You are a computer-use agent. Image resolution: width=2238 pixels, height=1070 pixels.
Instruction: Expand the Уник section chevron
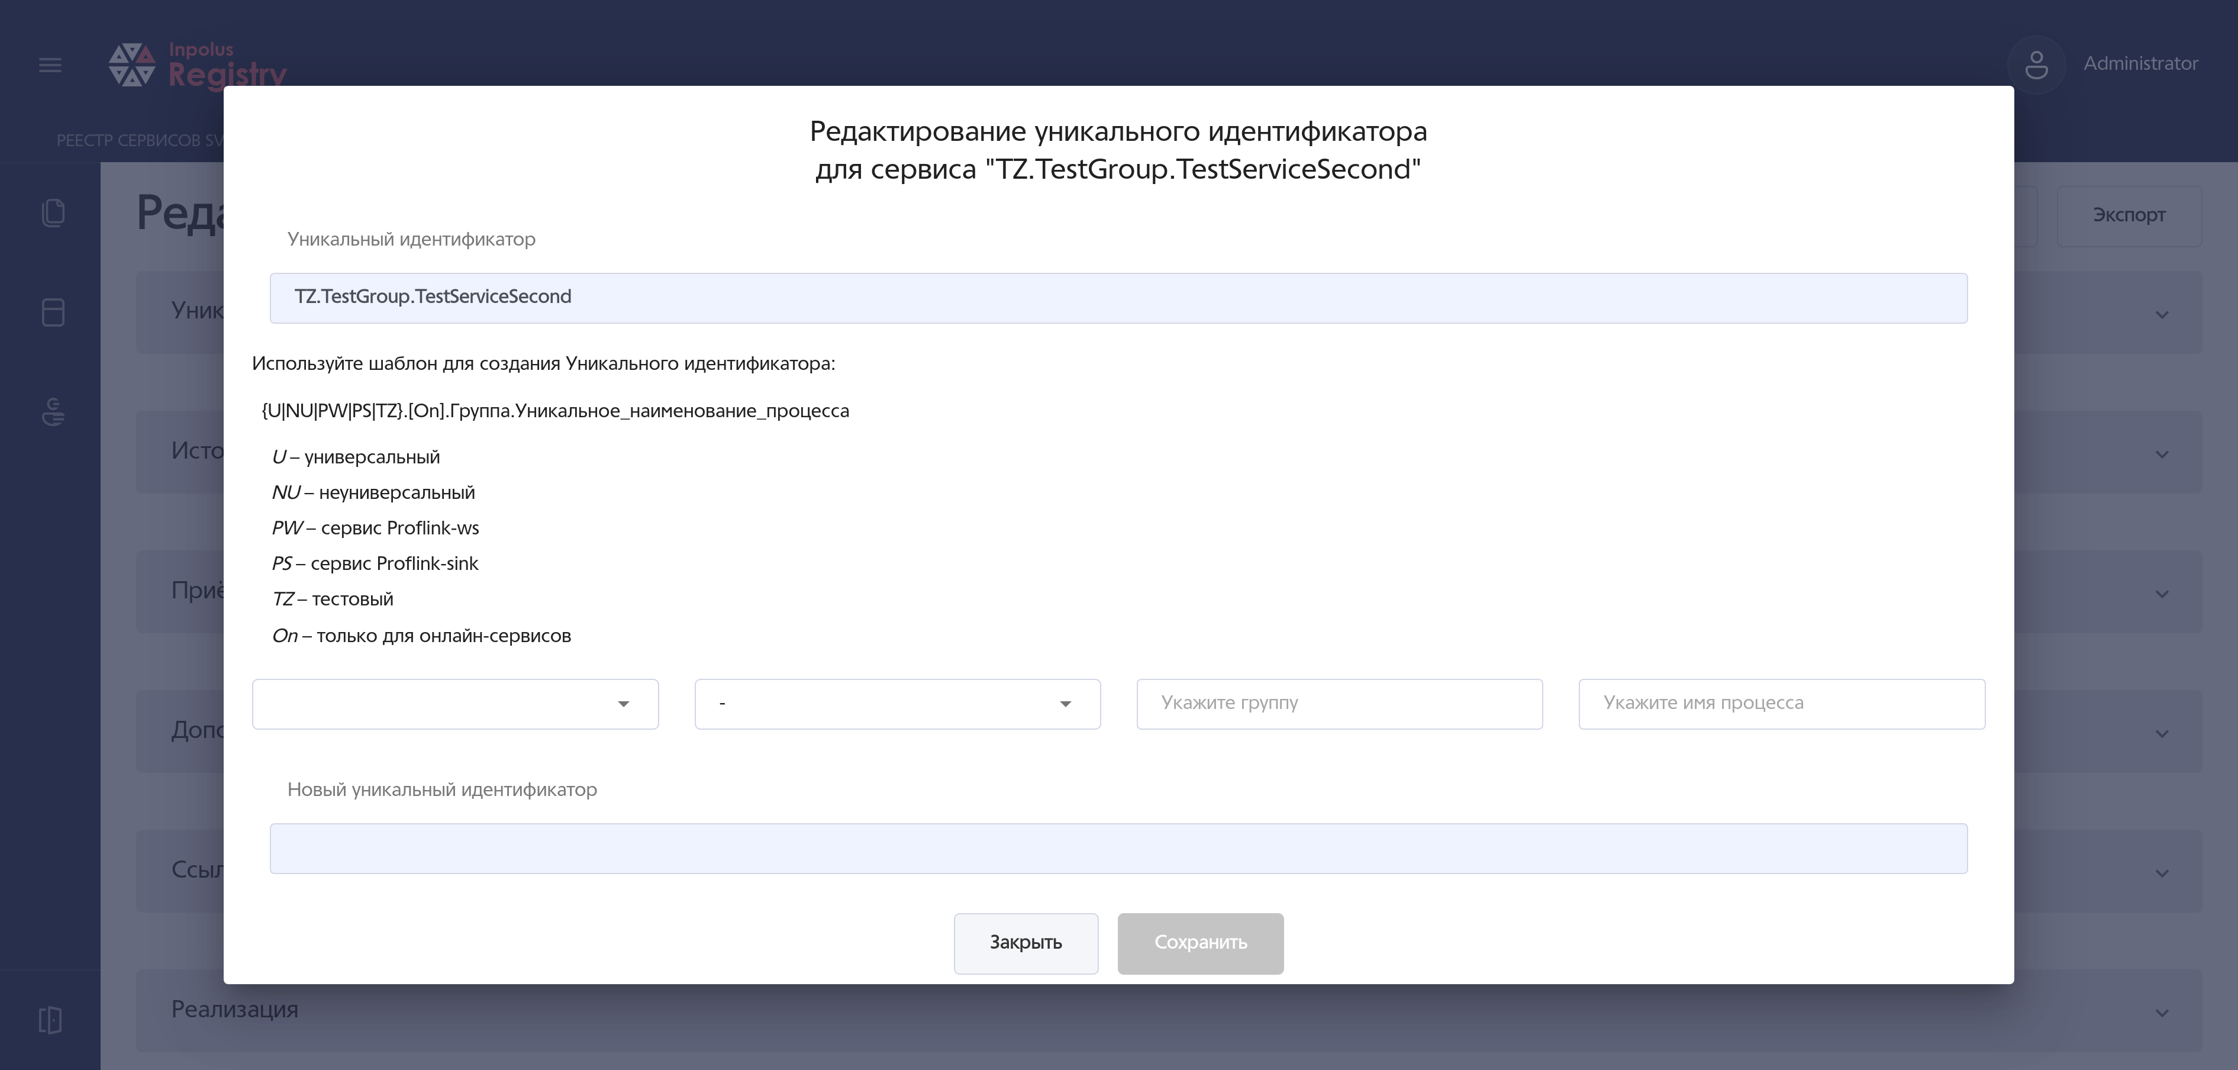coord(2162,315)
